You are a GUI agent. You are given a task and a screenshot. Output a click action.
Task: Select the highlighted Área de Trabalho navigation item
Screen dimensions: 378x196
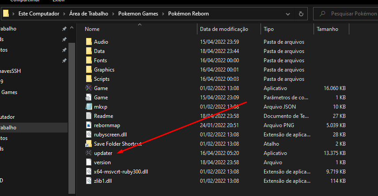point(34,128)
